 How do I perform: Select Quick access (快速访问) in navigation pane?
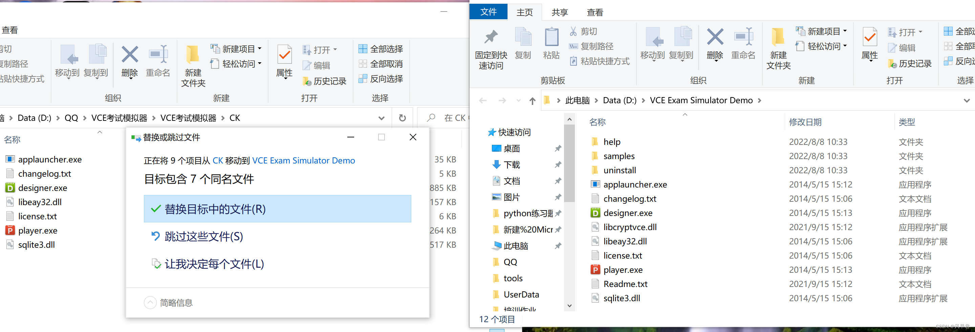coord(509,132)
